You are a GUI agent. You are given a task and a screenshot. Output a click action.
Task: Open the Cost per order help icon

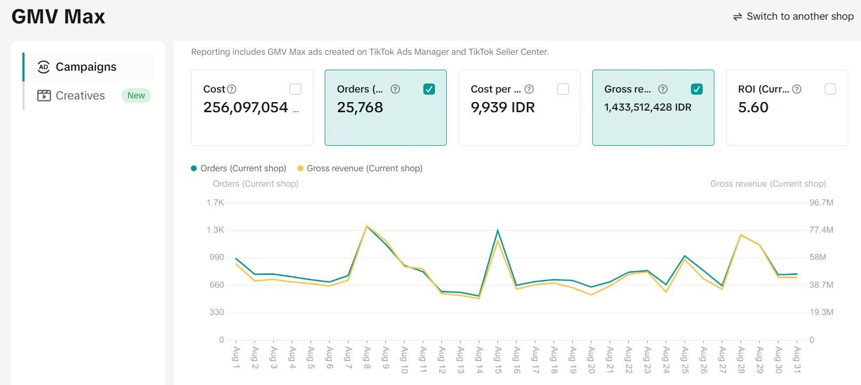[529, 89]
